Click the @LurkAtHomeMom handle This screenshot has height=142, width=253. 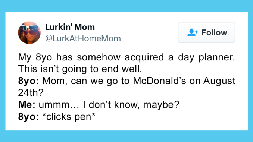click(83, 38)
